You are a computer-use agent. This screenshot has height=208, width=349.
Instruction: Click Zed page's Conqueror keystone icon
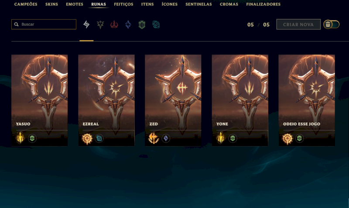154,138
